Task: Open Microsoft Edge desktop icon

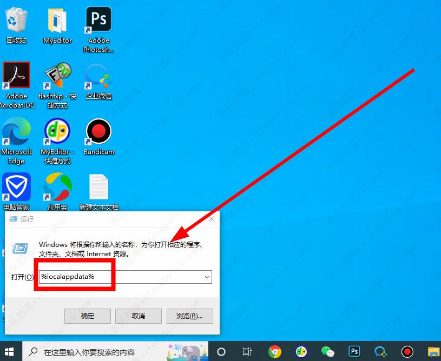Action: [x=16, y=131]
